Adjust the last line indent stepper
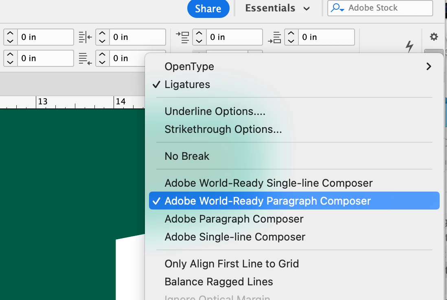Screen dimensions: 447x300 102,58
